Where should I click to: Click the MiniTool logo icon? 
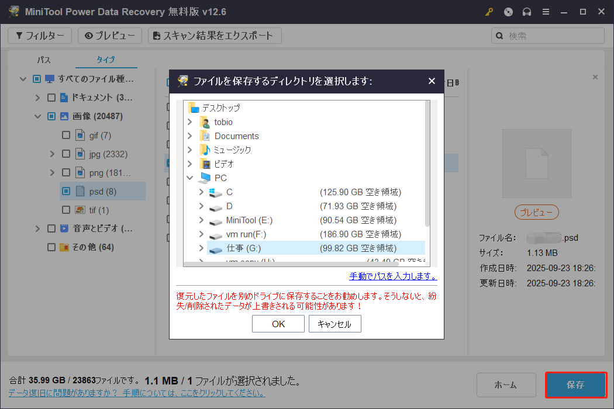(13, 11)
